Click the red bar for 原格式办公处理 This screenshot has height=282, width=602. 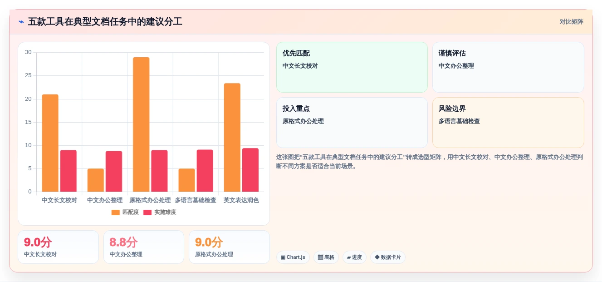point(159,171)
